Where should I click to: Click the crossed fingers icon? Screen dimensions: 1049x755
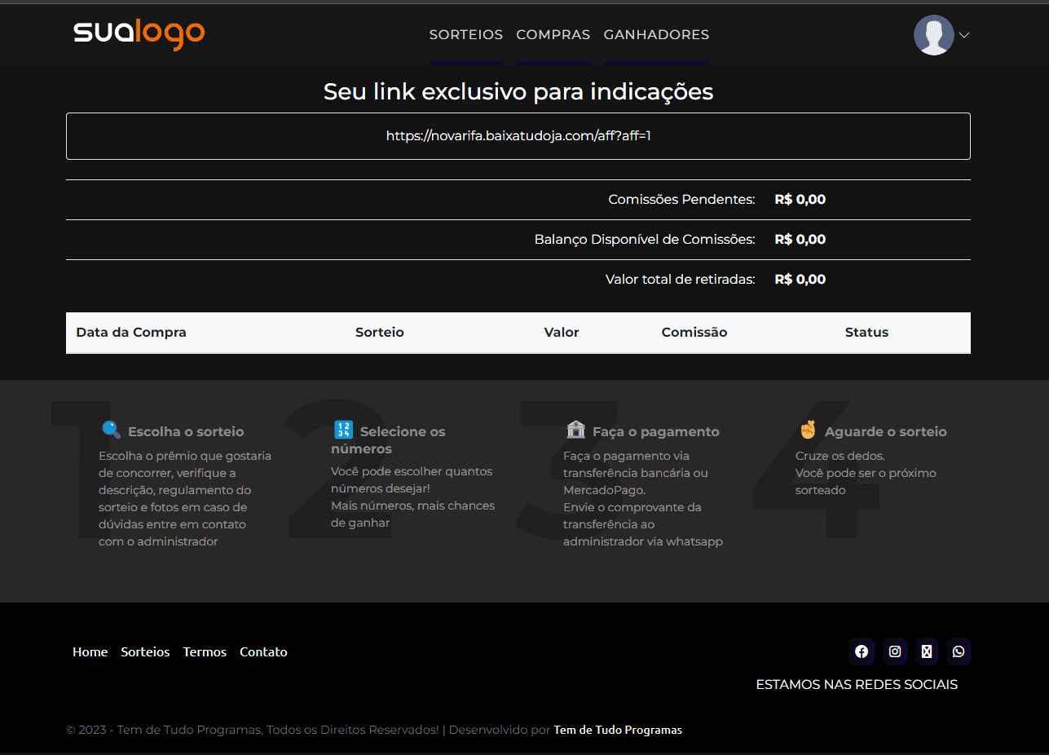tap(808, 430)
